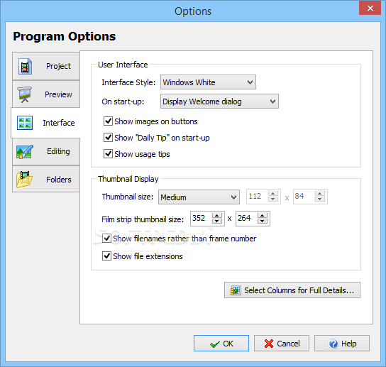The image size is (386, 367).
Task: Increase film strip thumbnail width 352
Action: [x=217, y=216]
